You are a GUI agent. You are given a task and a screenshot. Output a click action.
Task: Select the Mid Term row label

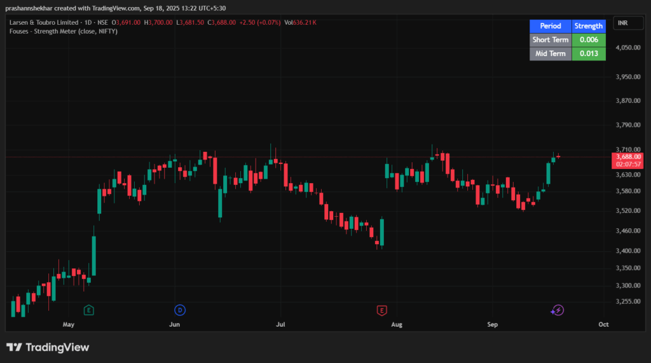click(x=551, y=54)
